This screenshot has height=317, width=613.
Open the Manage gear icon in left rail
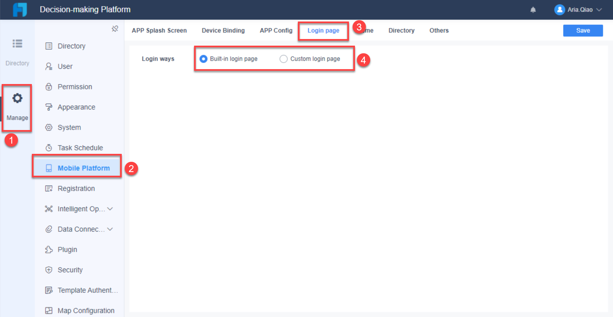click(17, 98)
